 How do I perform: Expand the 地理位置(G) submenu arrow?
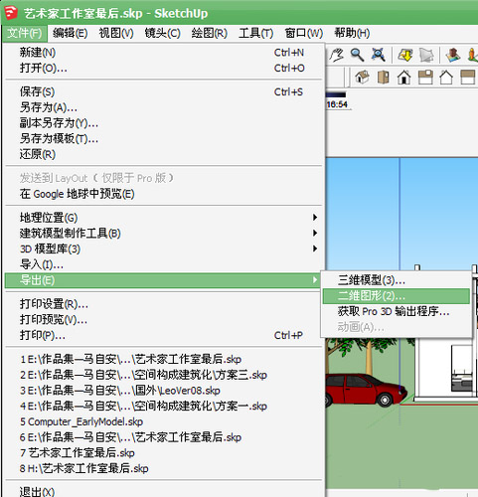pyautogui.click(x=315, y=218)
